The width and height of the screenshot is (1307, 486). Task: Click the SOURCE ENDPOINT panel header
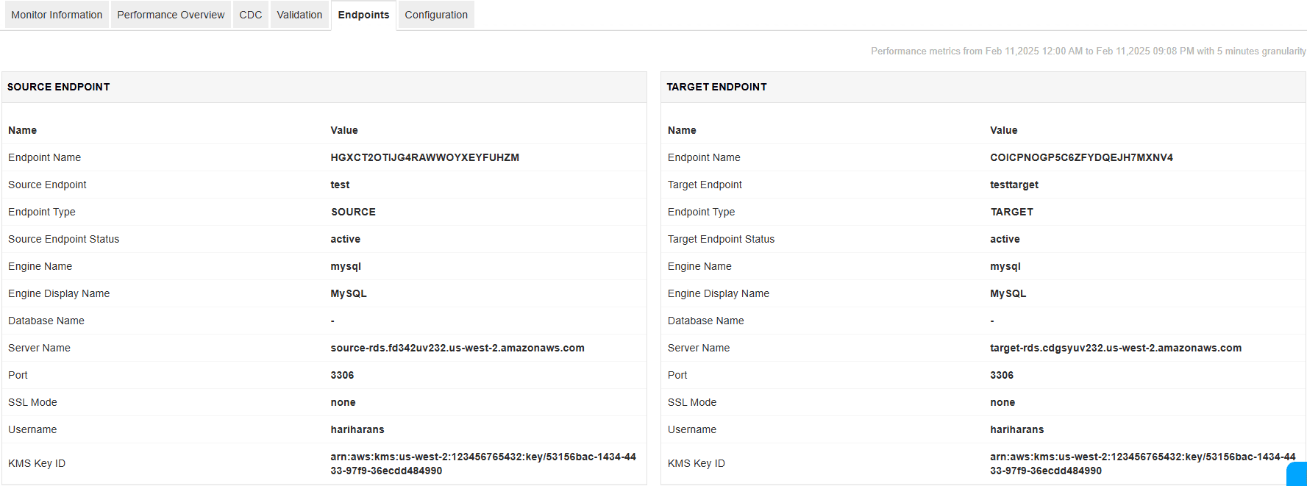point(59,87)
